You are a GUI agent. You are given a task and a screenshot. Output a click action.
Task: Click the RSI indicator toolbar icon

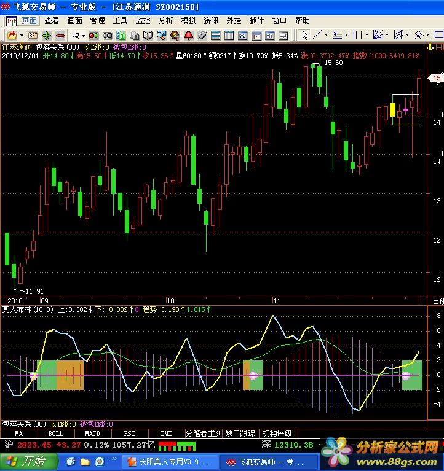[33, 36]
